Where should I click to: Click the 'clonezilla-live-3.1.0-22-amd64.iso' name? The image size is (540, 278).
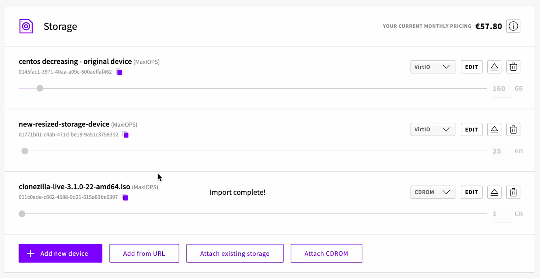(75, 187)
